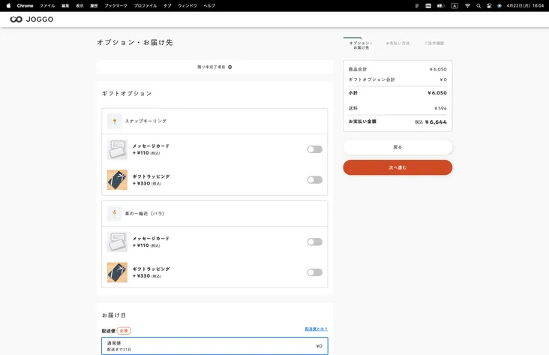The image size is (549, 355).
Task: Select the 通常便 delivery option
Action: coord(214,346)
